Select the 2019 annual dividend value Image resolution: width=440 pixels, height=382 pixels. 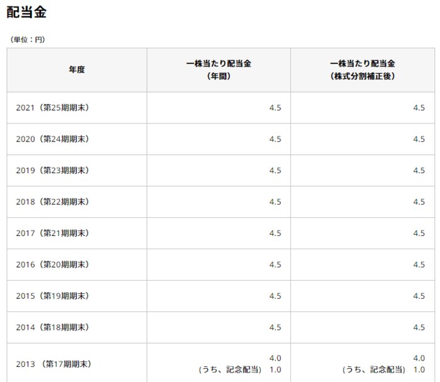(x=275, y=171)
